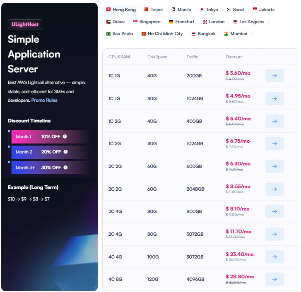The height and width of the screenshot is (292, 301).
Task: Click the arrow button for $4.95/mo plan
Action: [x=275, y=98]
